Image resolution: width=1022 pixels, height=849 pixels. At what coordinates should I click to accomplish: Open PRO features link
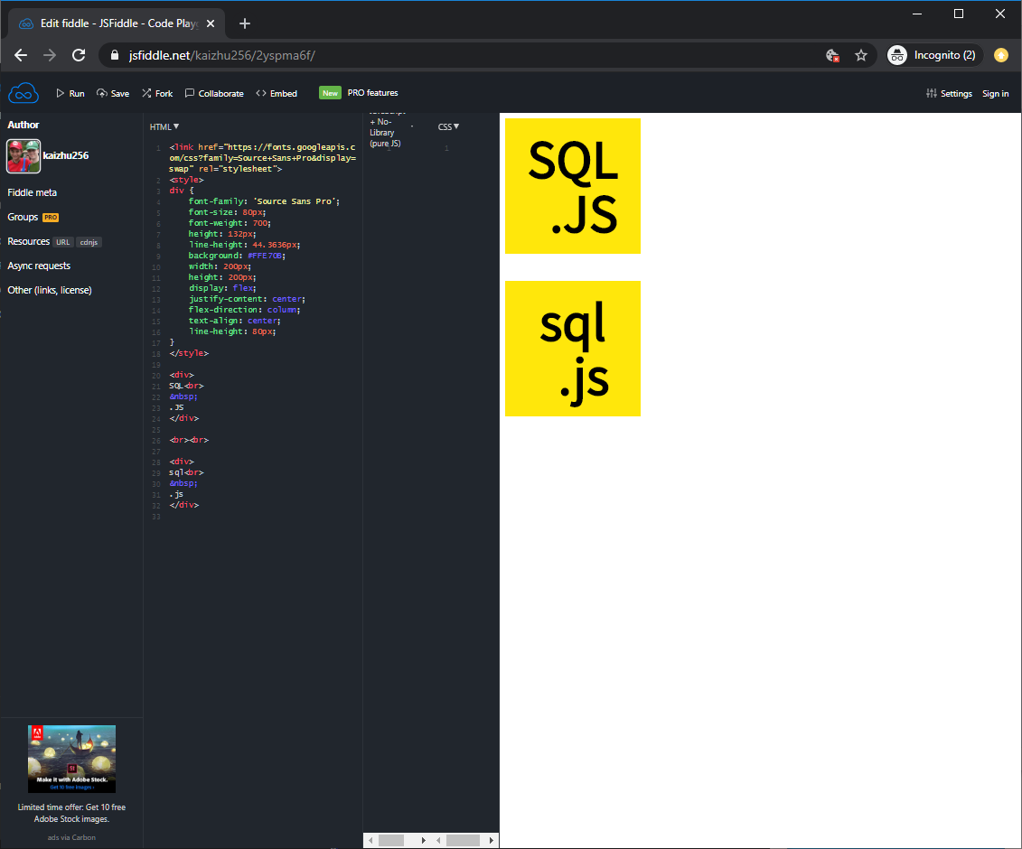[x=372, y=92]
